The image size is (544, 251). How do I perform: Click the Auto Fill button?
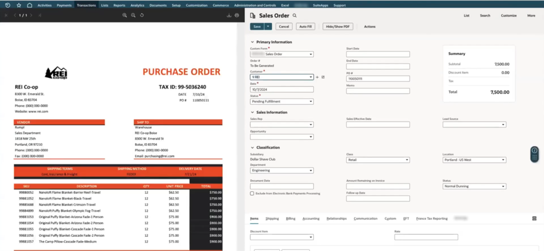305,27
